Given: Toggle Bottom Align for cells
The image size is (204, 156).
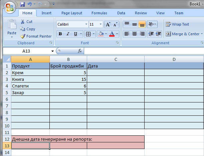Looking at the screenshot, I should [x=142, y=24].
